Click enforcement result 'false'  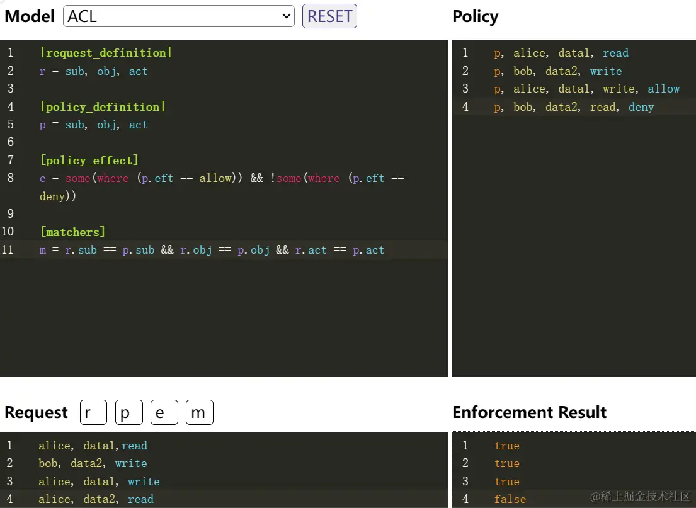point(510,499)
